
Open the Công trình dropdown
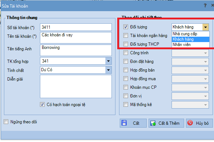[205, 53]
